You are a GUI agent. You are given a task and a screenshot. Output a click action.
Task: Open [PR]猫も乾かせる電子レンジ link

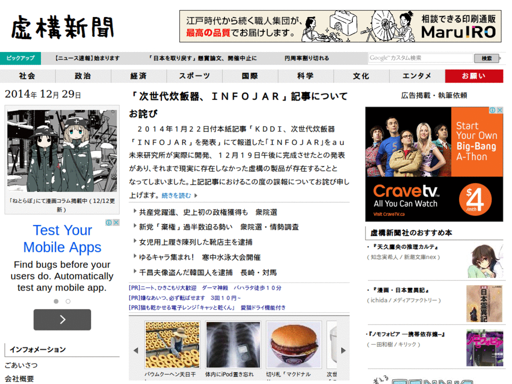(x=207, y=307)
